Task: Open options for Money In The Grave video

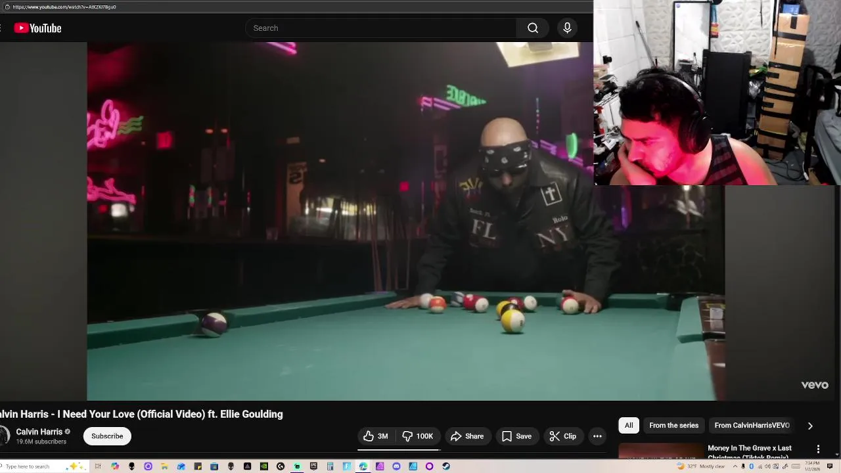Action: pyautogui.click(x=818, y=449)
